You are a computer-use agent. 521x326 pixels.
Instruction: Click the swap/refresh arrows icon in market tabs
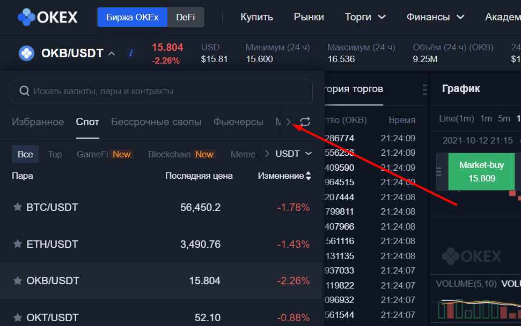[305, 122]
